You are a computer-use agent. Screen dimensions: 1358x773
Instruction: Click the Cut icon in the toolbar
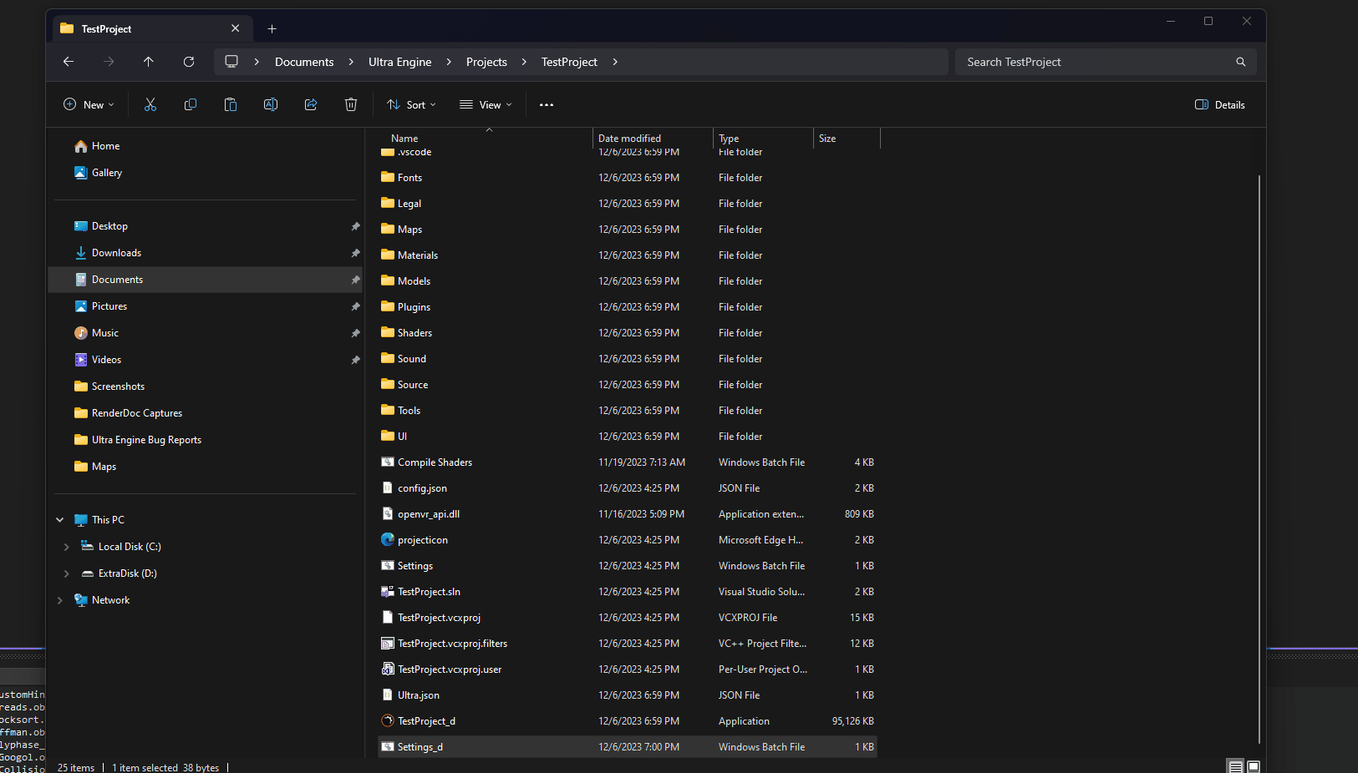coord(150,104)
